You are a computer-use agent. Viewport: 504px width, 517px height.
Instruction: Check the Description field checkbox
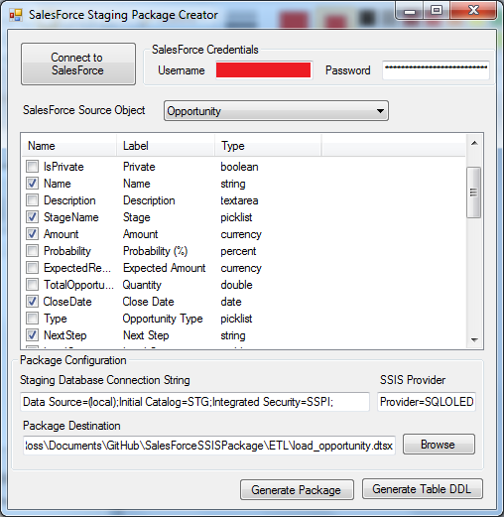[32, 199]
